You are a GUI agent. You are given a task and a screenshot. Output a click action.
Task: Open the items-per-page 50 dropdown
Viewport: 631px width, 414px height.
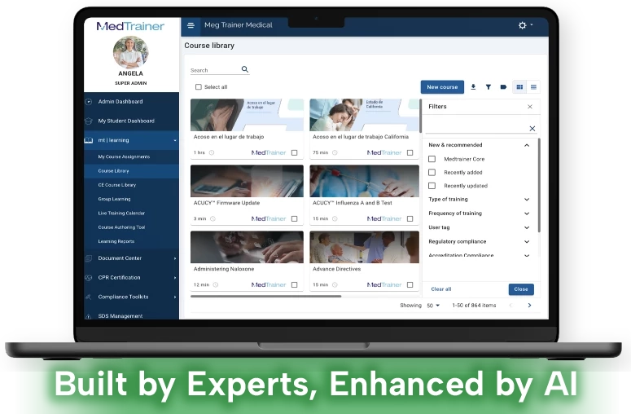pos(432,306)
